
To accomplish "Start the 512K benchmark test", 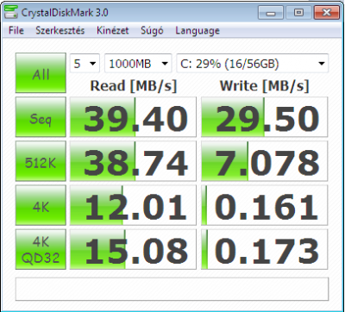I will [x=41, y=161].
